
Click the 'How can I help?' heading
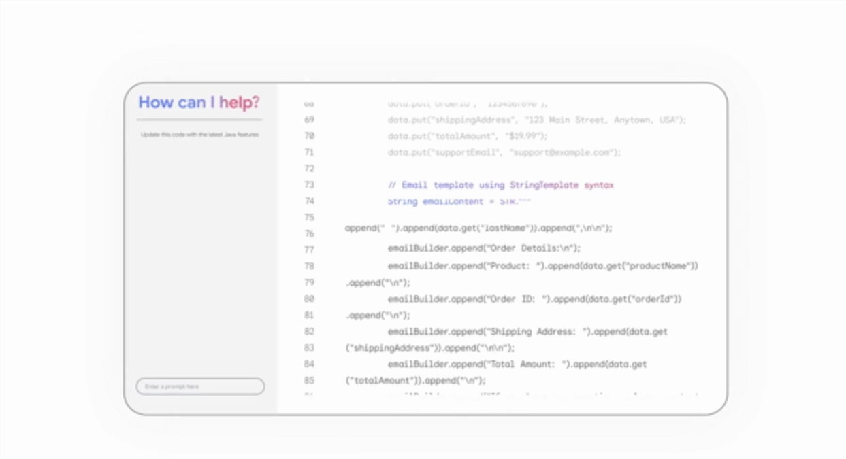[199, 103]
